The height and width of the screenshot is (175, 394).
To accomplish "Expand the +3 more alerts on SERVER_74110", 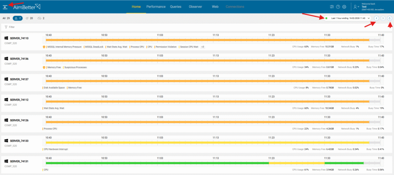I will (203, 47).
